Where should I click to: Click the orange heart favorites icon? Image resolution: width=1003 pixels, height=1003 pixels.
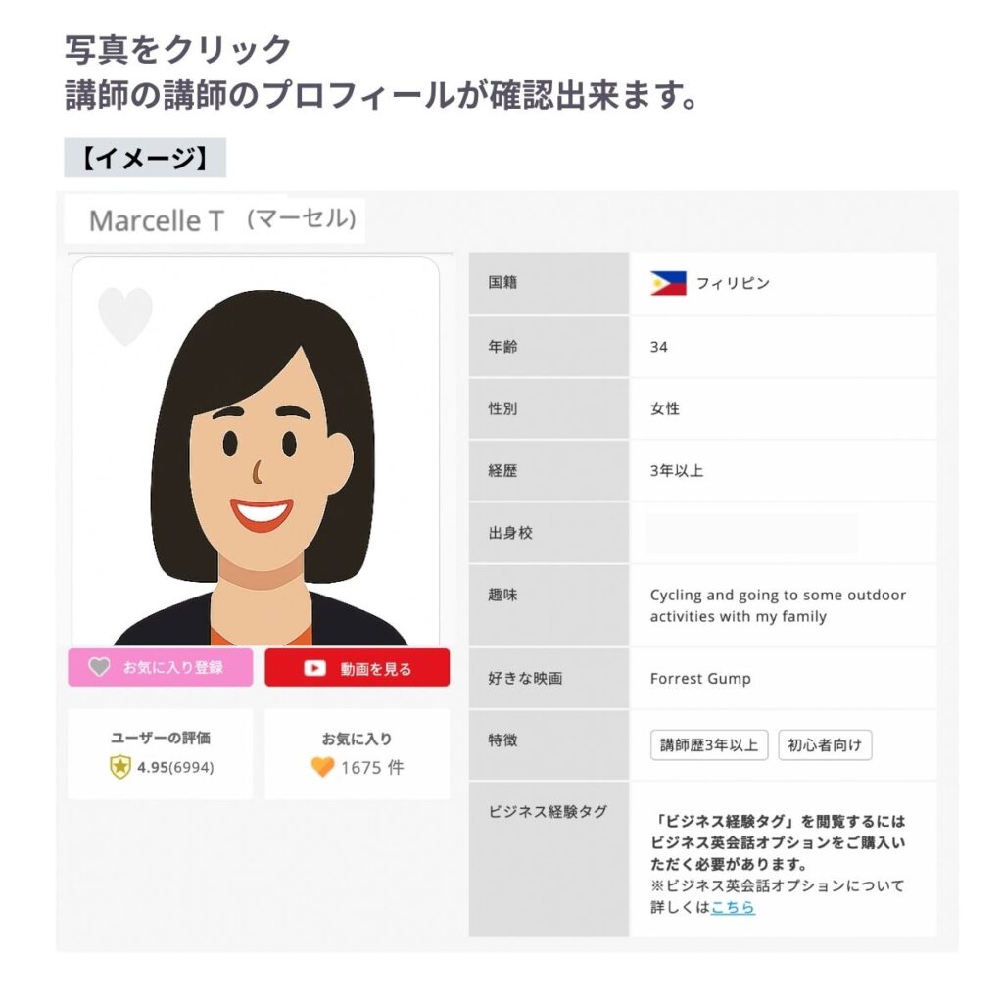322,766
